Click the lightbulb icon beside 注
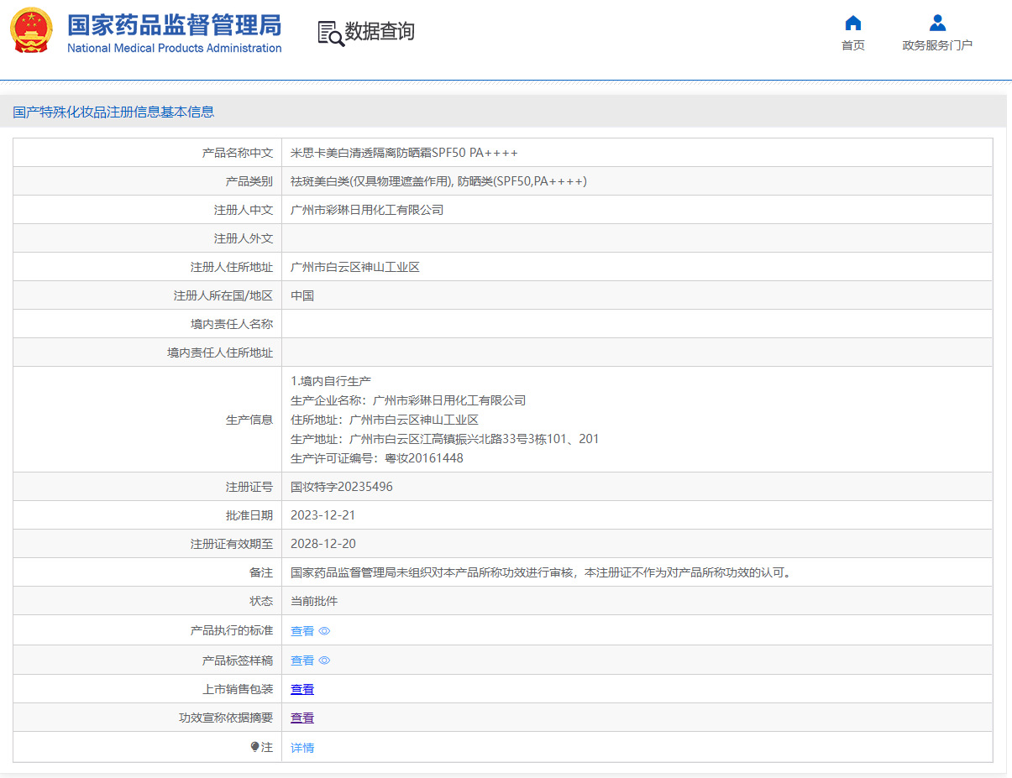1012x778 pixels. point(255,747)
